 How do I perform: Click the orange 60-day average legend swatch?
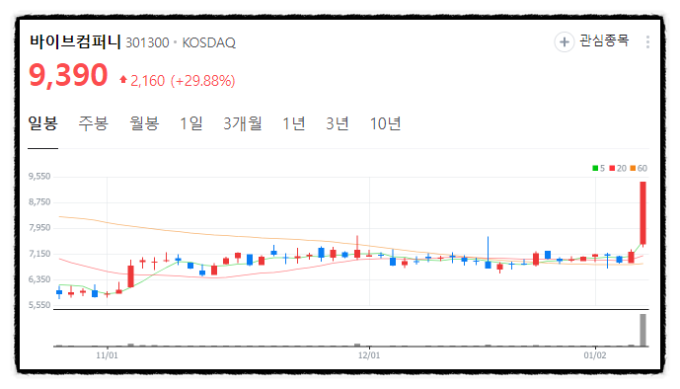(x=633, y=168)
